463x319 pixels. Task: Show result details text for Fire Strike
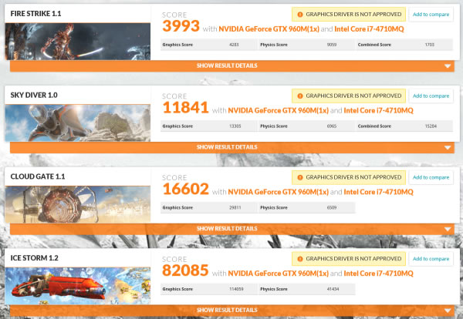[x=227, y=65]
